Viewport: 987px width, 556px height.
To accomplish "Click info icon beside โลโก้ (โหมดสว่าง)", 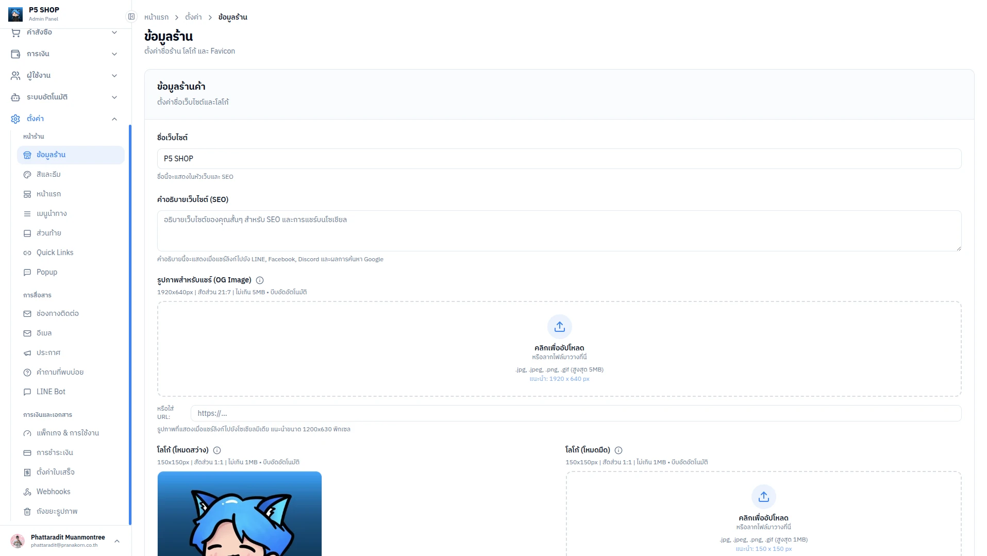I will tap(217, 450).
